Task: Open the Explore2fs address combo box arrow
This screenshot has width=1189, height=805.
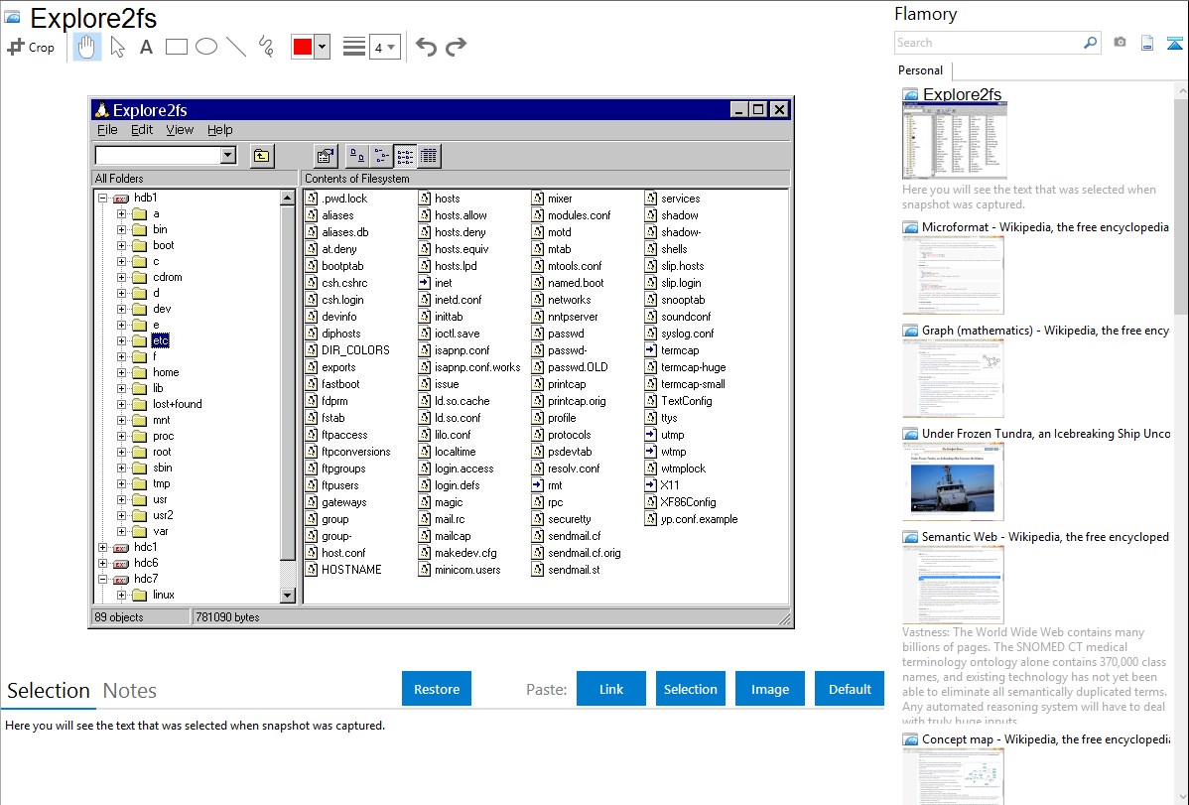Action: (x=227, y=156)
